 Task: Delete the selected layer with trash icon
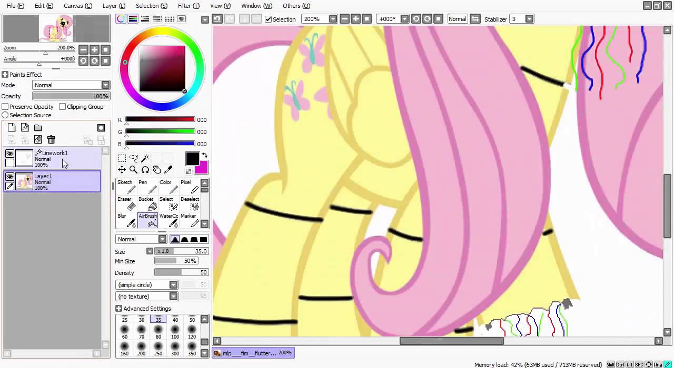click(51, 139)
